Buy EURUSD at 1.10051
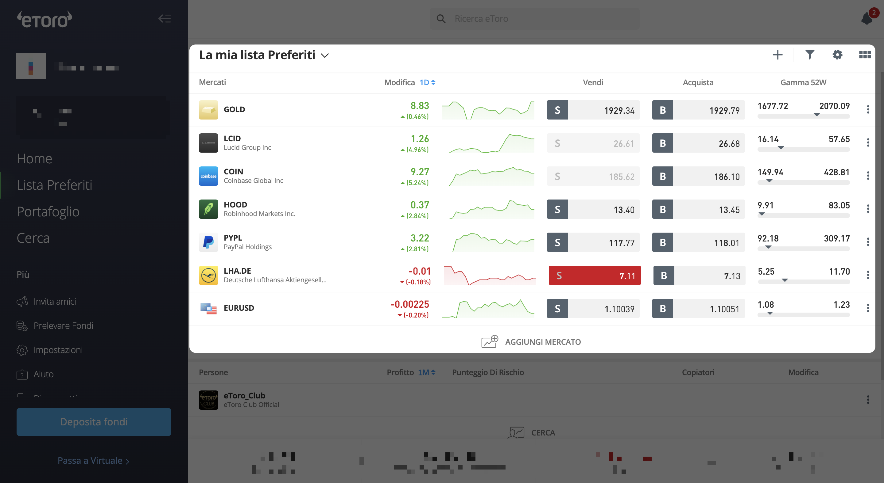The height and width of the screenshot is (483, 884). point(698,308)
